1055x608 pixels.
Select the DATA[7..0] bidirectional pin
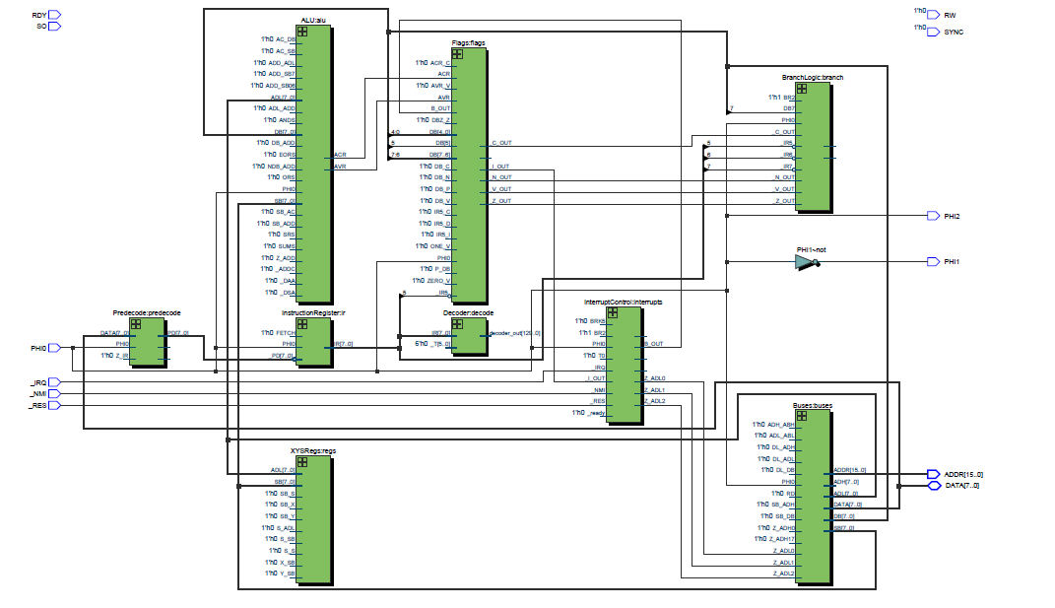click(935, 485)
